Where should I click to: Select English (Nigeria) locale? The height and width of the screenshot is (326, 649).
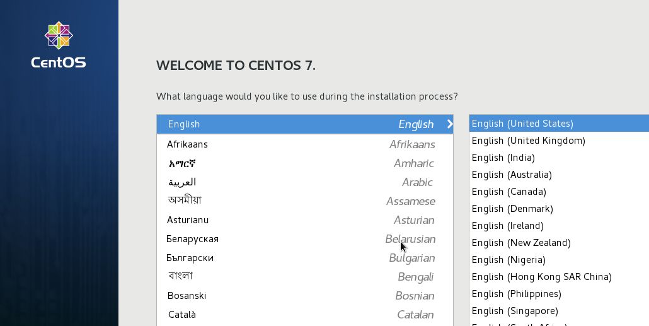[559, 260]
